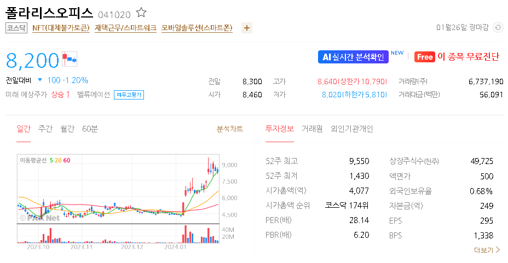This screenshot has height=263, width=508.
Task: Switch chart to 60분 tab
Action: click(x=90, y=128)
